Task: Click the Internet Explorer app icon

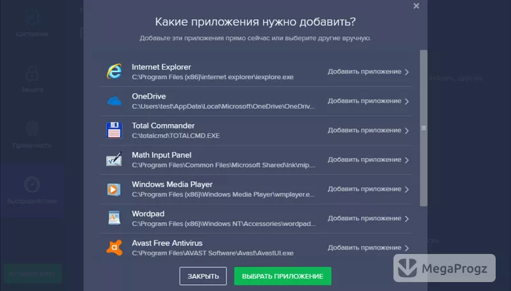Action: click(114, 71)
